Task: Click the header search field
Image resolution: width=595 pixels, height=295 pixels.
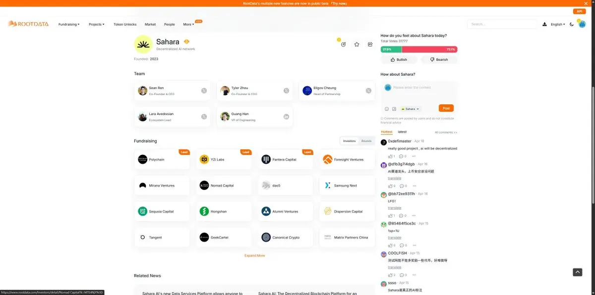Action: 502,24
